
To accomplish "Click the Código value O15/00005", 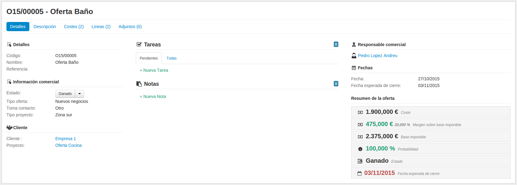I will tap(66, 56).
